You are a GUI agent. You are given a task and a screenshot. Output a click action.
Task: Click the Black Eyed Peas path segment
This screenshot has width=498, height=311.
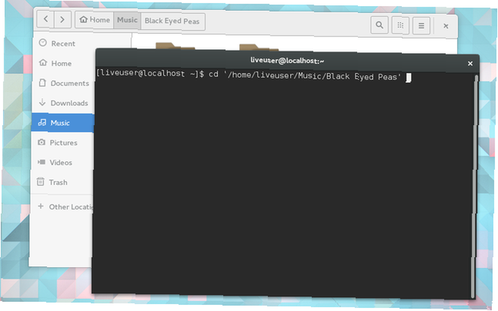[x=172, y=21]
